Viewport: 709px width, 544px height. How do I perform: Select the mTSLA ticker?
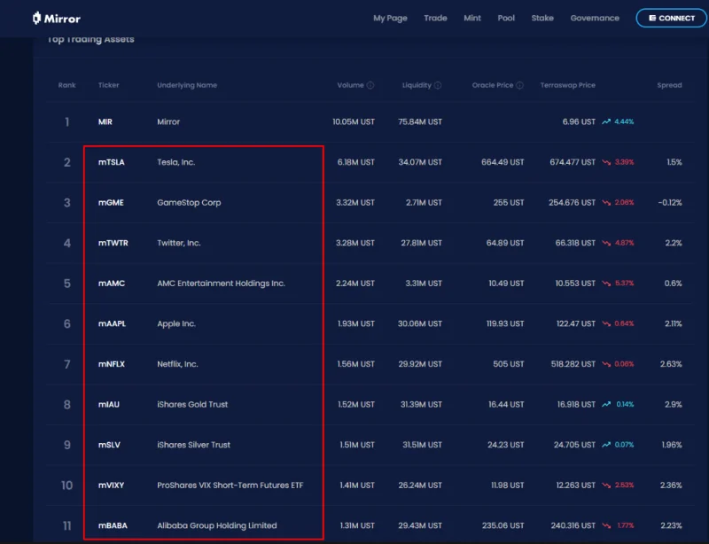click(112, 162)
